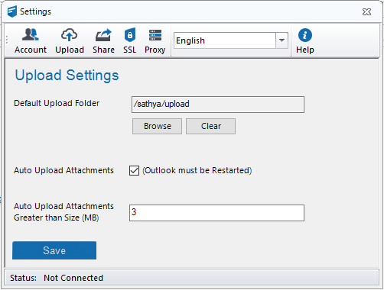Image resolution: width=384 pixels, height=290 pixels.
Task: Click the toolbar grip handle
Action: click(7, 40)
